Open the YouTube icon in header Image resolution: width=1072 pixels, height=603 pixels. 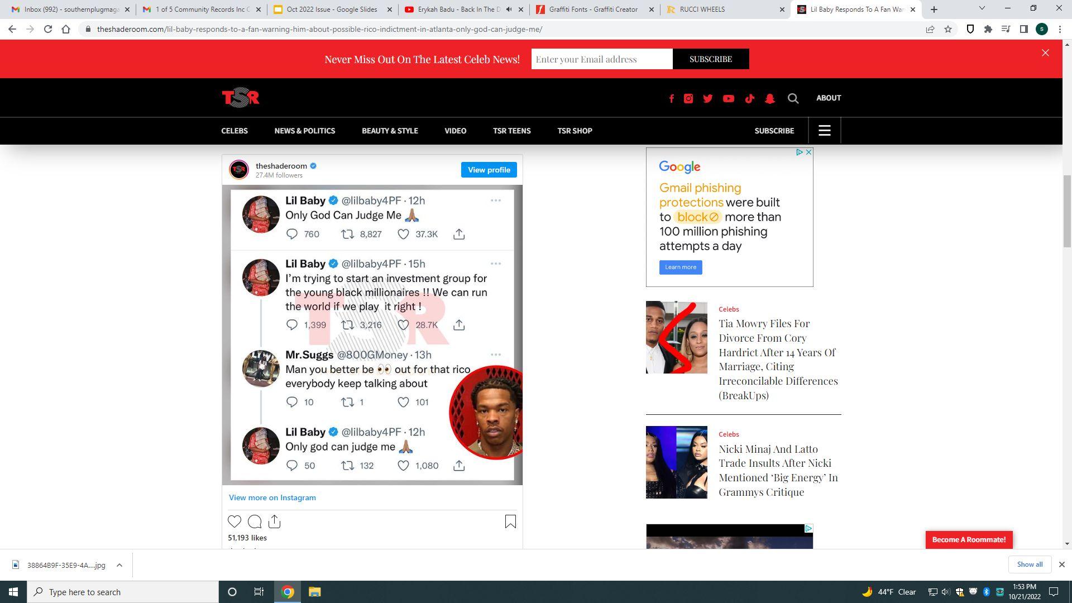coord(728,98)
